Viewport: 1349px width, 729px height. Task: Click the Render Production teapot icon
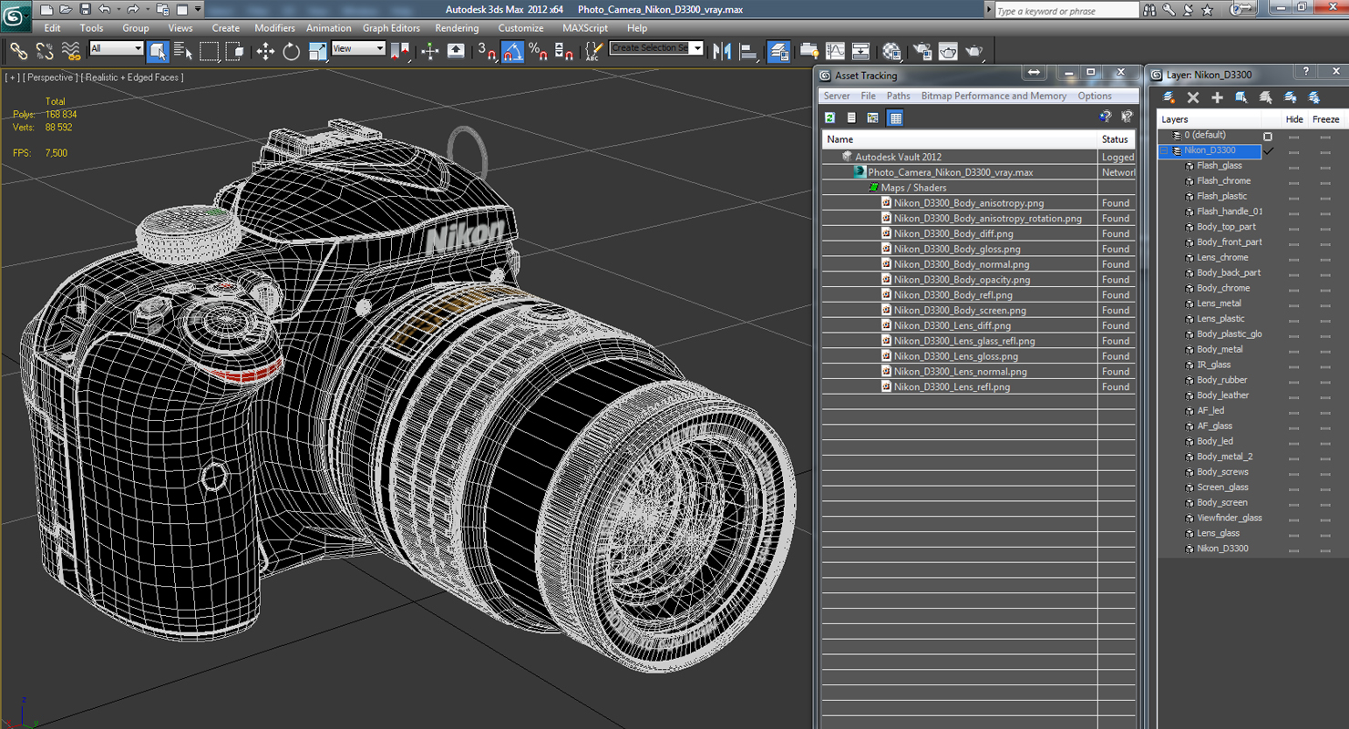coord(974,51)
